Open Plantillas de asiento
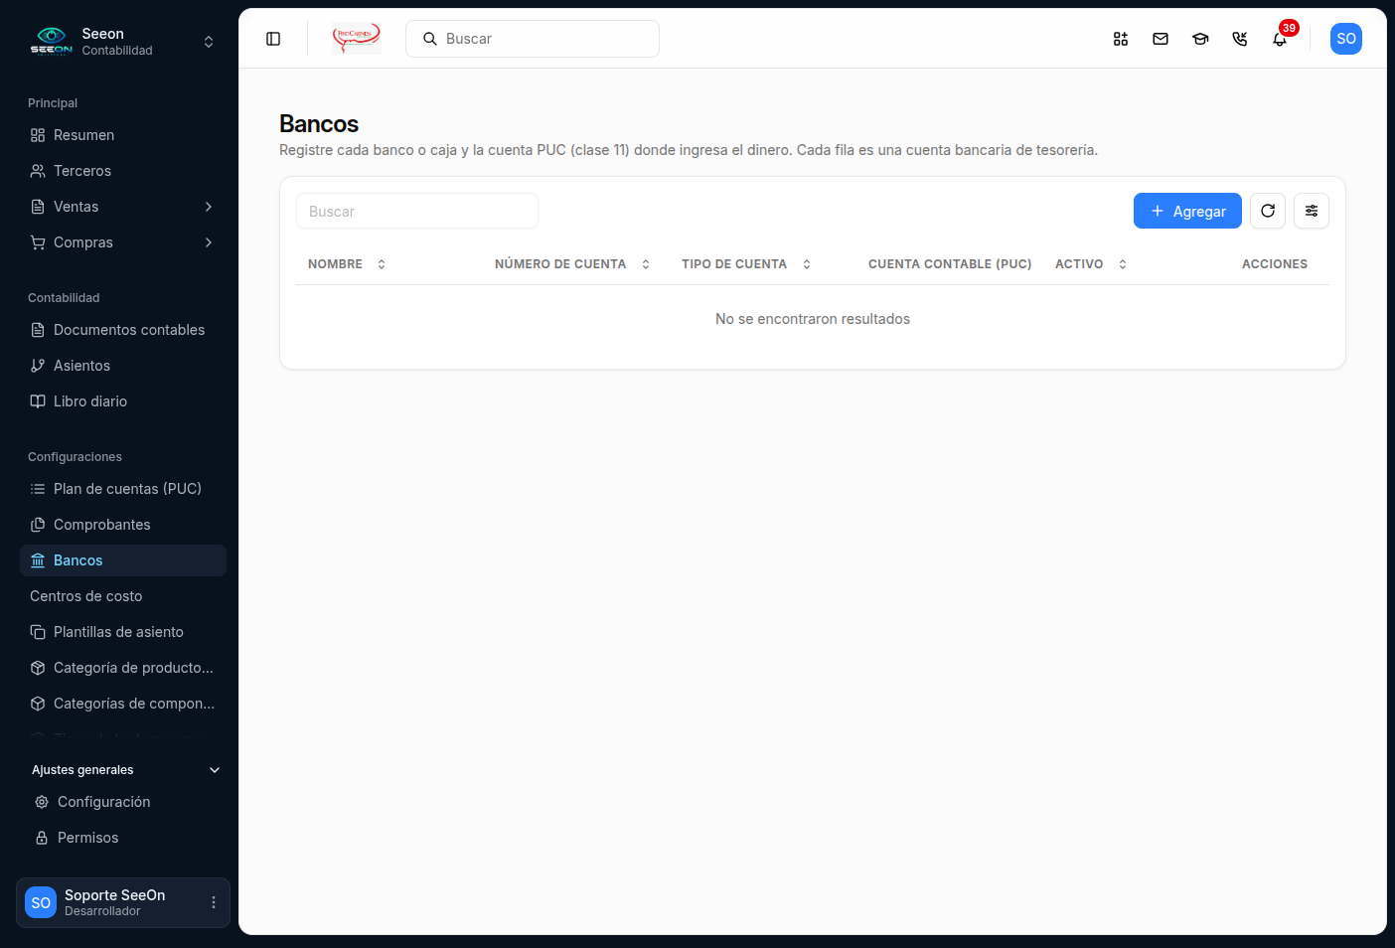The image size is (1395, 948). pyautogui.click(x=123, y=632)
